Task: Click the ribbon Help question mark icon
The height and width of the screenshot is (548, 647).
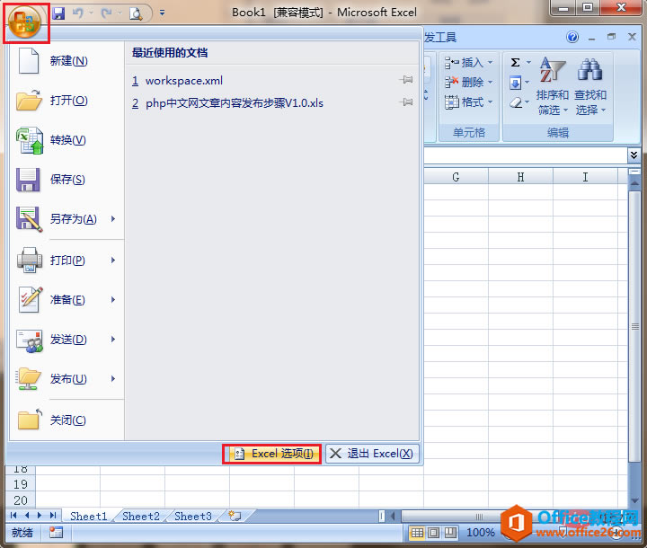Action: point(572,38)
